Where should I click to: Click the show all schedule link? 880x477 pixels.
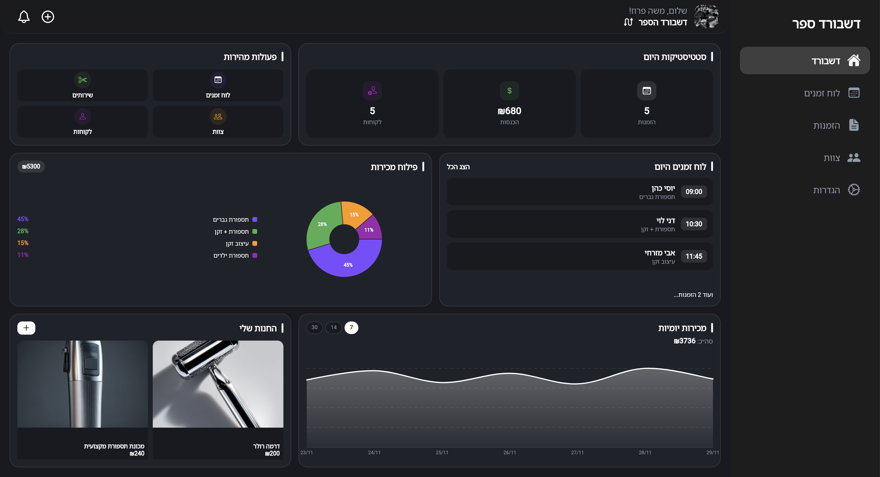(458, 167)
